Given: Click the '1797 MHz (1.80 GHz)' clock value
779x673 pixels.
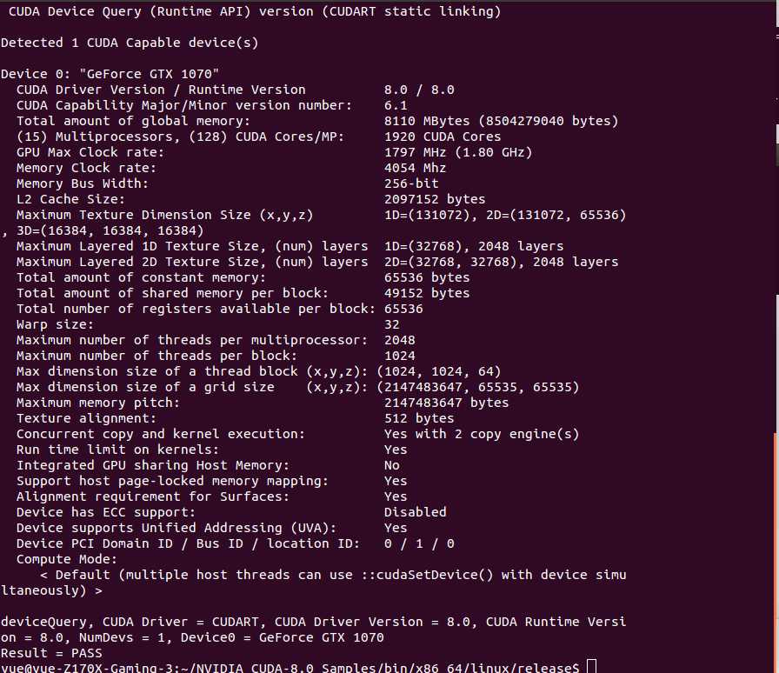Looking at the screenshot, I should tap(457, 152).
